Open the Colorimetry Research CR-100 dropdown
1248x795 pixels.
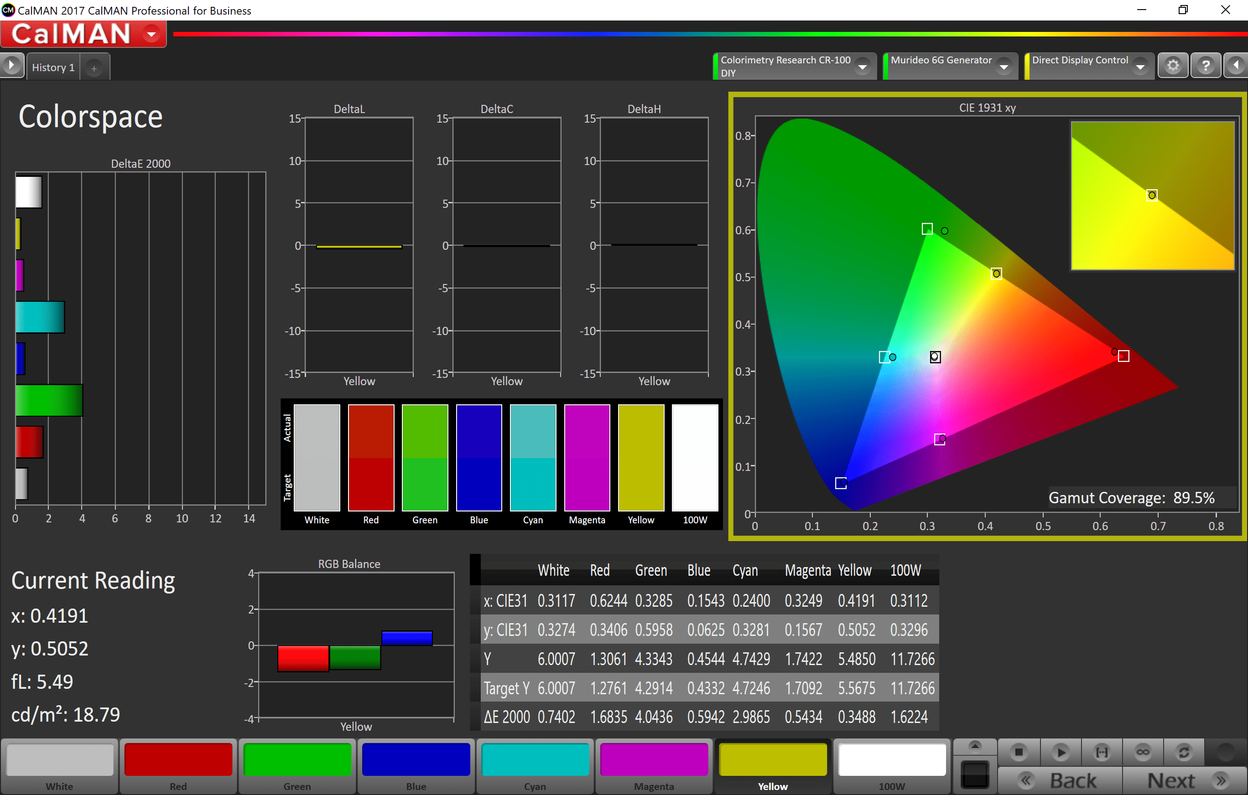click(x=863, y=67)
